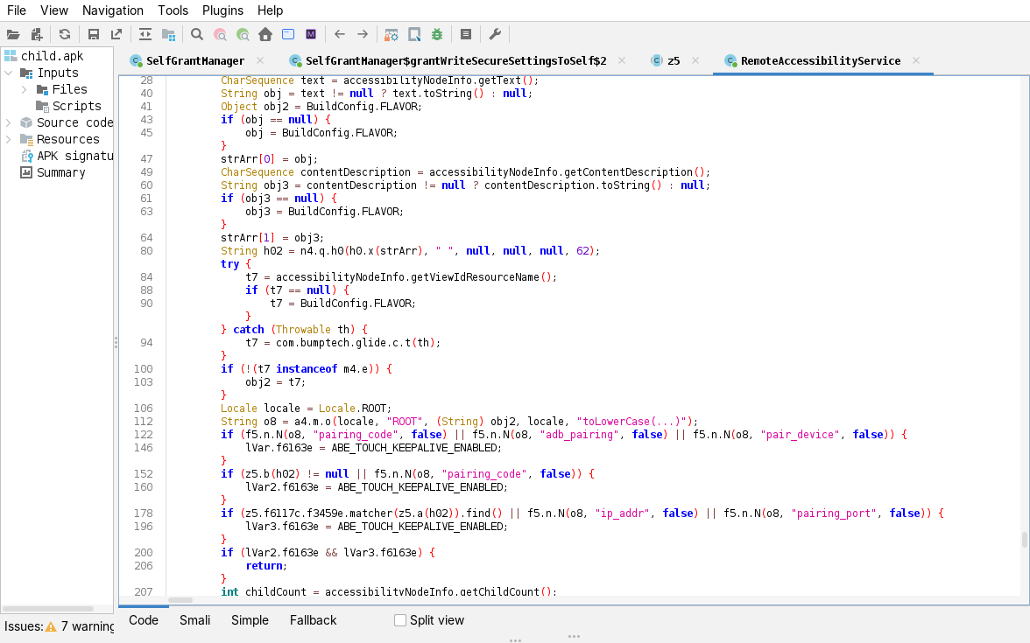The width and height of the screenshot is (1030, 643).
Task: Click Locale.ROOT on line 106
Action: click(355, 408)
